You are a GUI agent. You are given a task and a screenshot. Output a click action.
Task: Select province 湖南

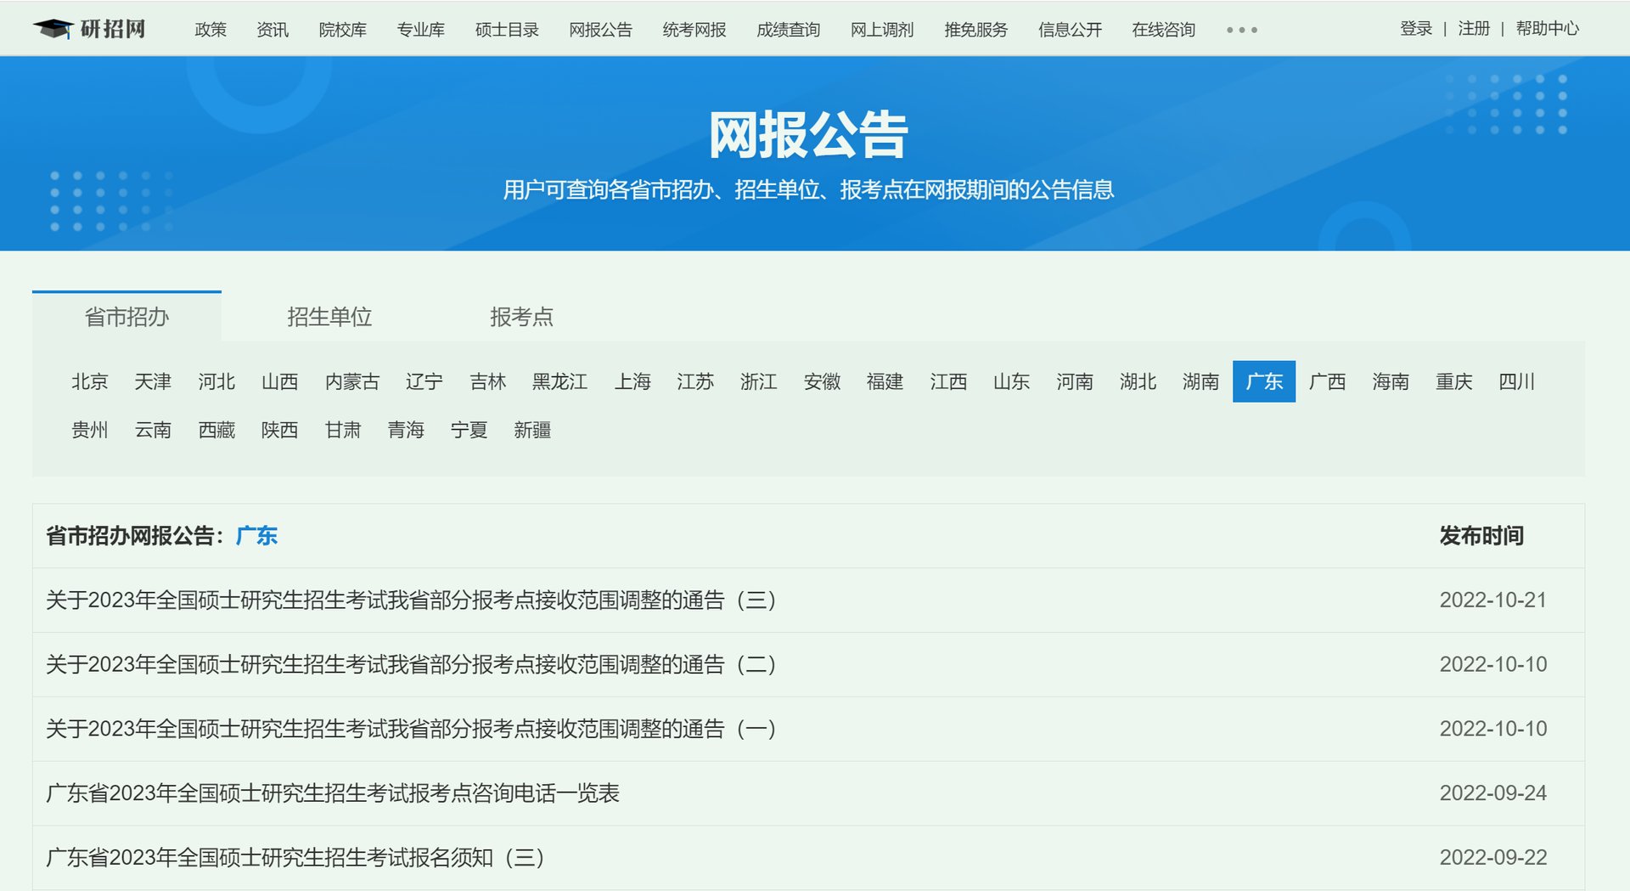point(1200,381)
